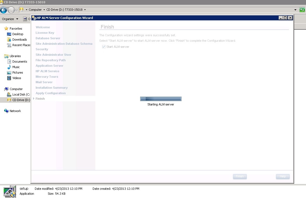Maximize the HP ALM wizard window
This screenshot has height=198, width=306.
point(285,18)
